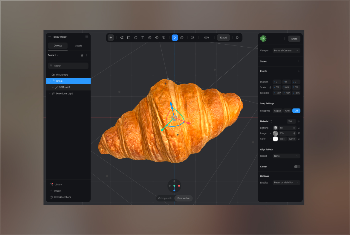Select the ellipse shape tool
The height and width of the screenshot is (235, 350).
coord(136,38)
